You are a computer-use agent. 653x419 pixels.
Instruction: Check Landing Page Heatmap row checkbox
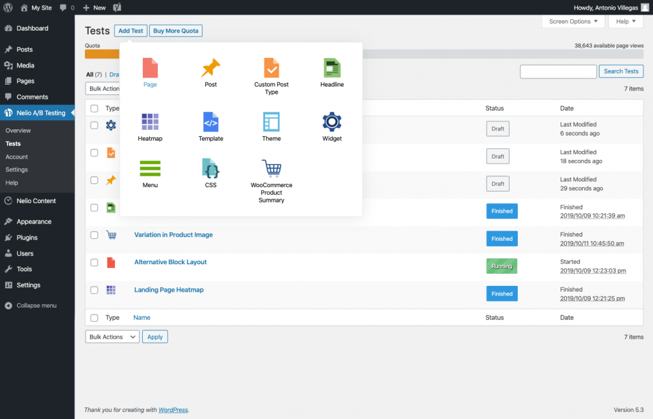pos(94,290)
